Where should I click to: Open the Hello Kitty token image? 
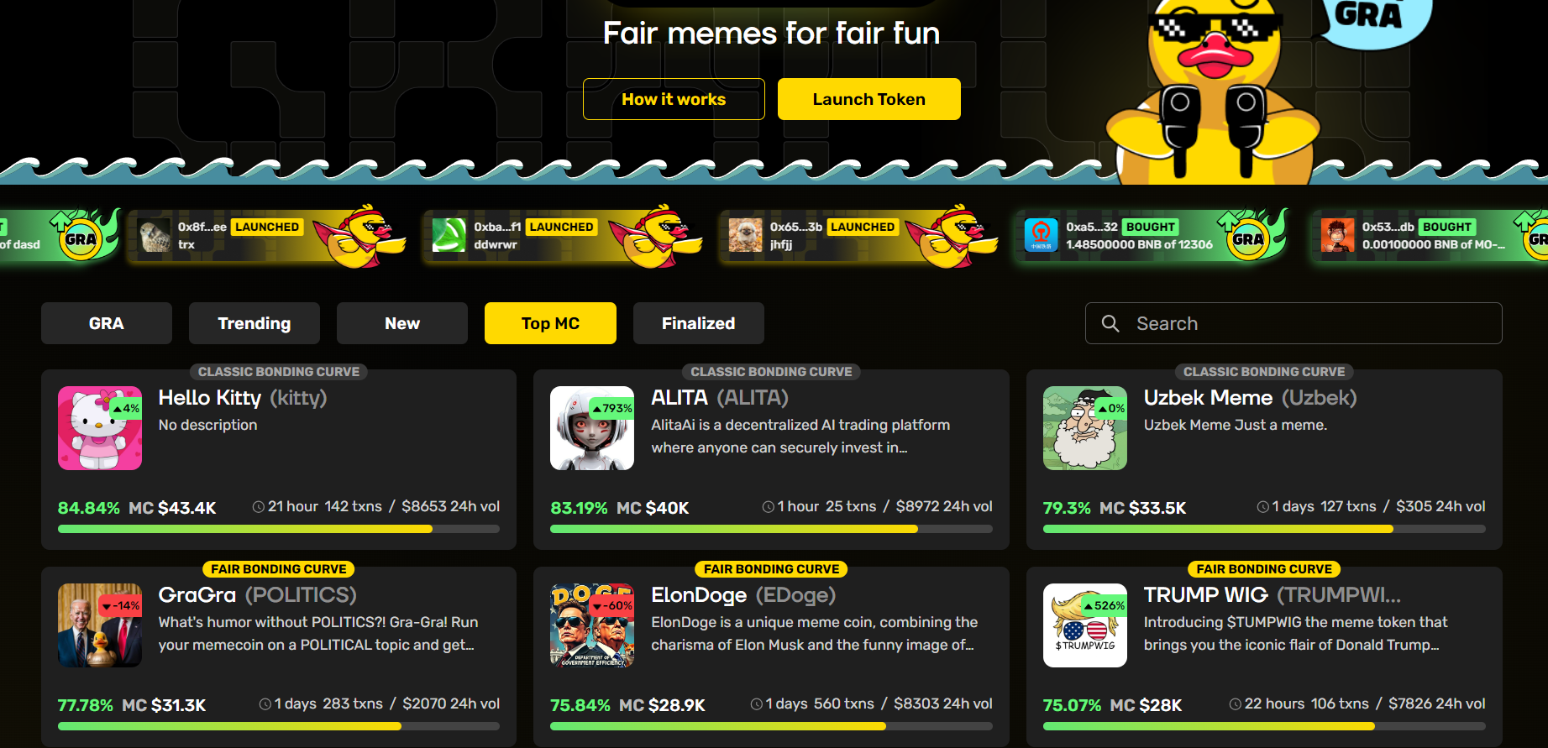pyautogui.click(x=100, y=428)
